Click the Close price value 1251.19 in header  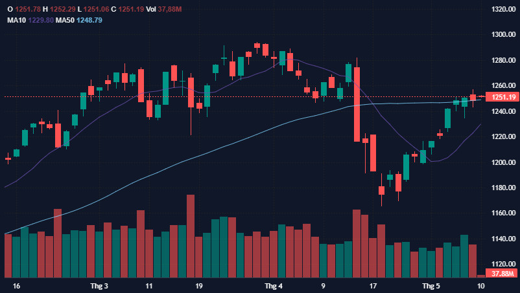pyautogui.click(x=131, y=9)
